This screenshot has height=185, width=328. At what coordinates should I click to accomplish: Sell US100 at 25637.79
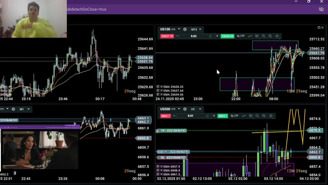tap(167, 36)
